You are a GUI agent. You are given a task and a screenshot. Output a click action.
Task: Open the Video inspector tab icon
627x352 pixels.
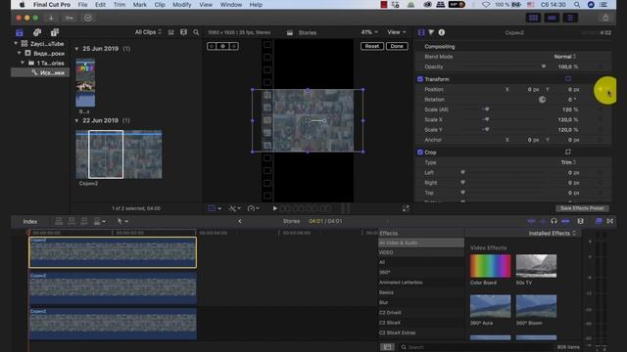coord(421,32)
